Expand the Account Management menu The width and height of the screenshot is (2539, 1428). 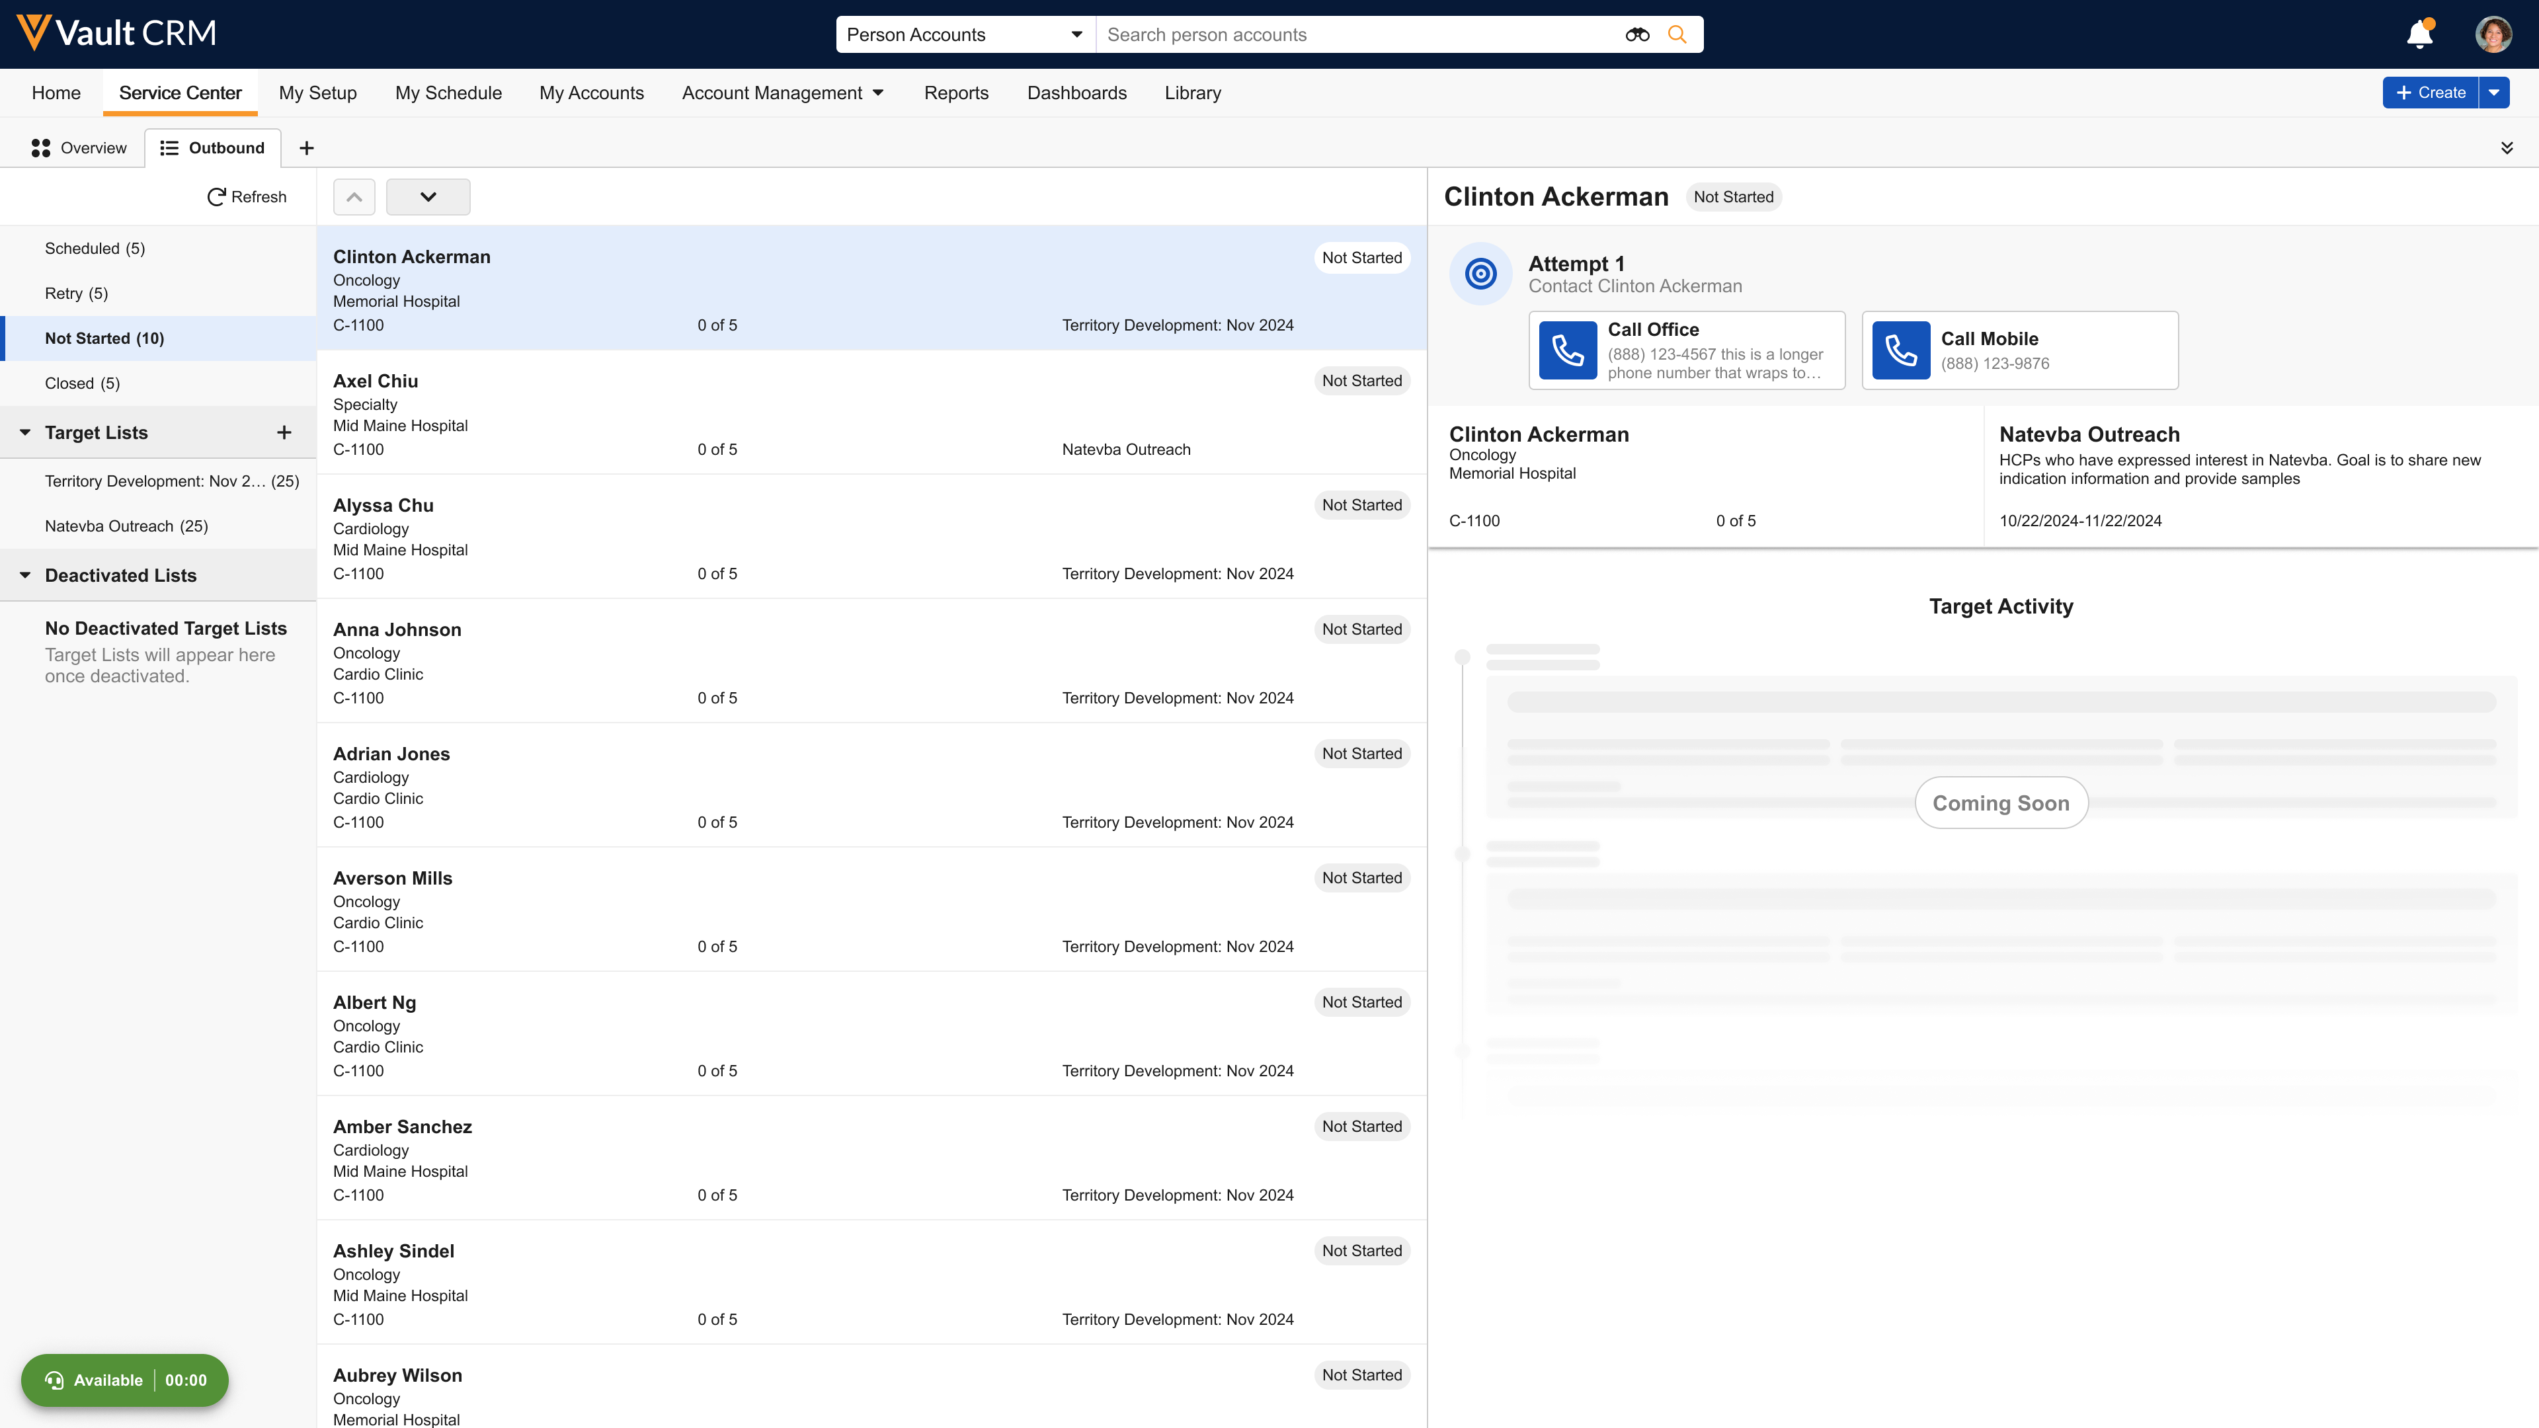coord(783,93)
